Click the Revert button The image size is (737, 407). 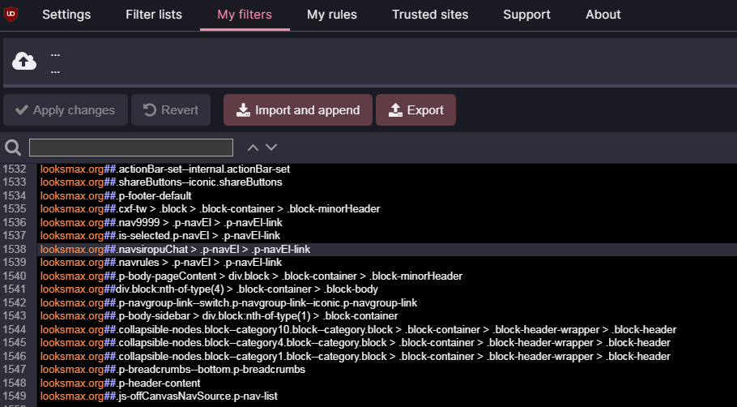tap(171, 110)
